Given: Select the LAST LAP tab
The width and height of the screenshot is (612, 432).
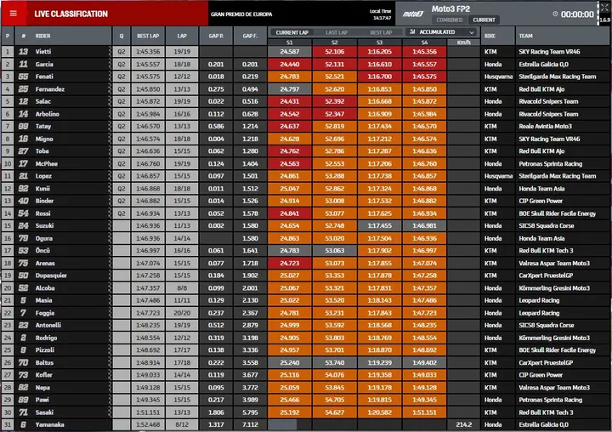Looking at the screenshot, I should [x=337, y=32].
